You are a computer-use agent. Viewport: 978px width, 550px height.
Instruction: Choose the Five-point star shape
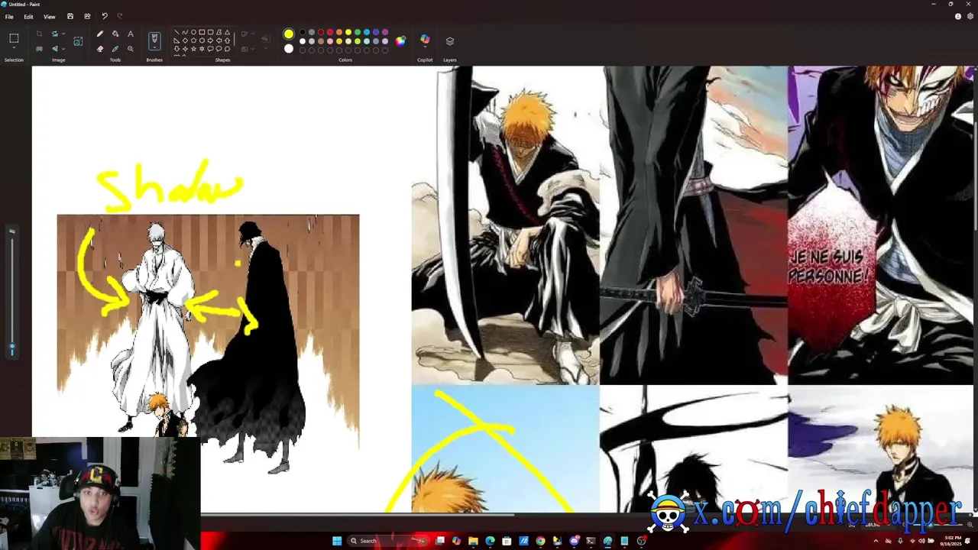tap(193, 49)
